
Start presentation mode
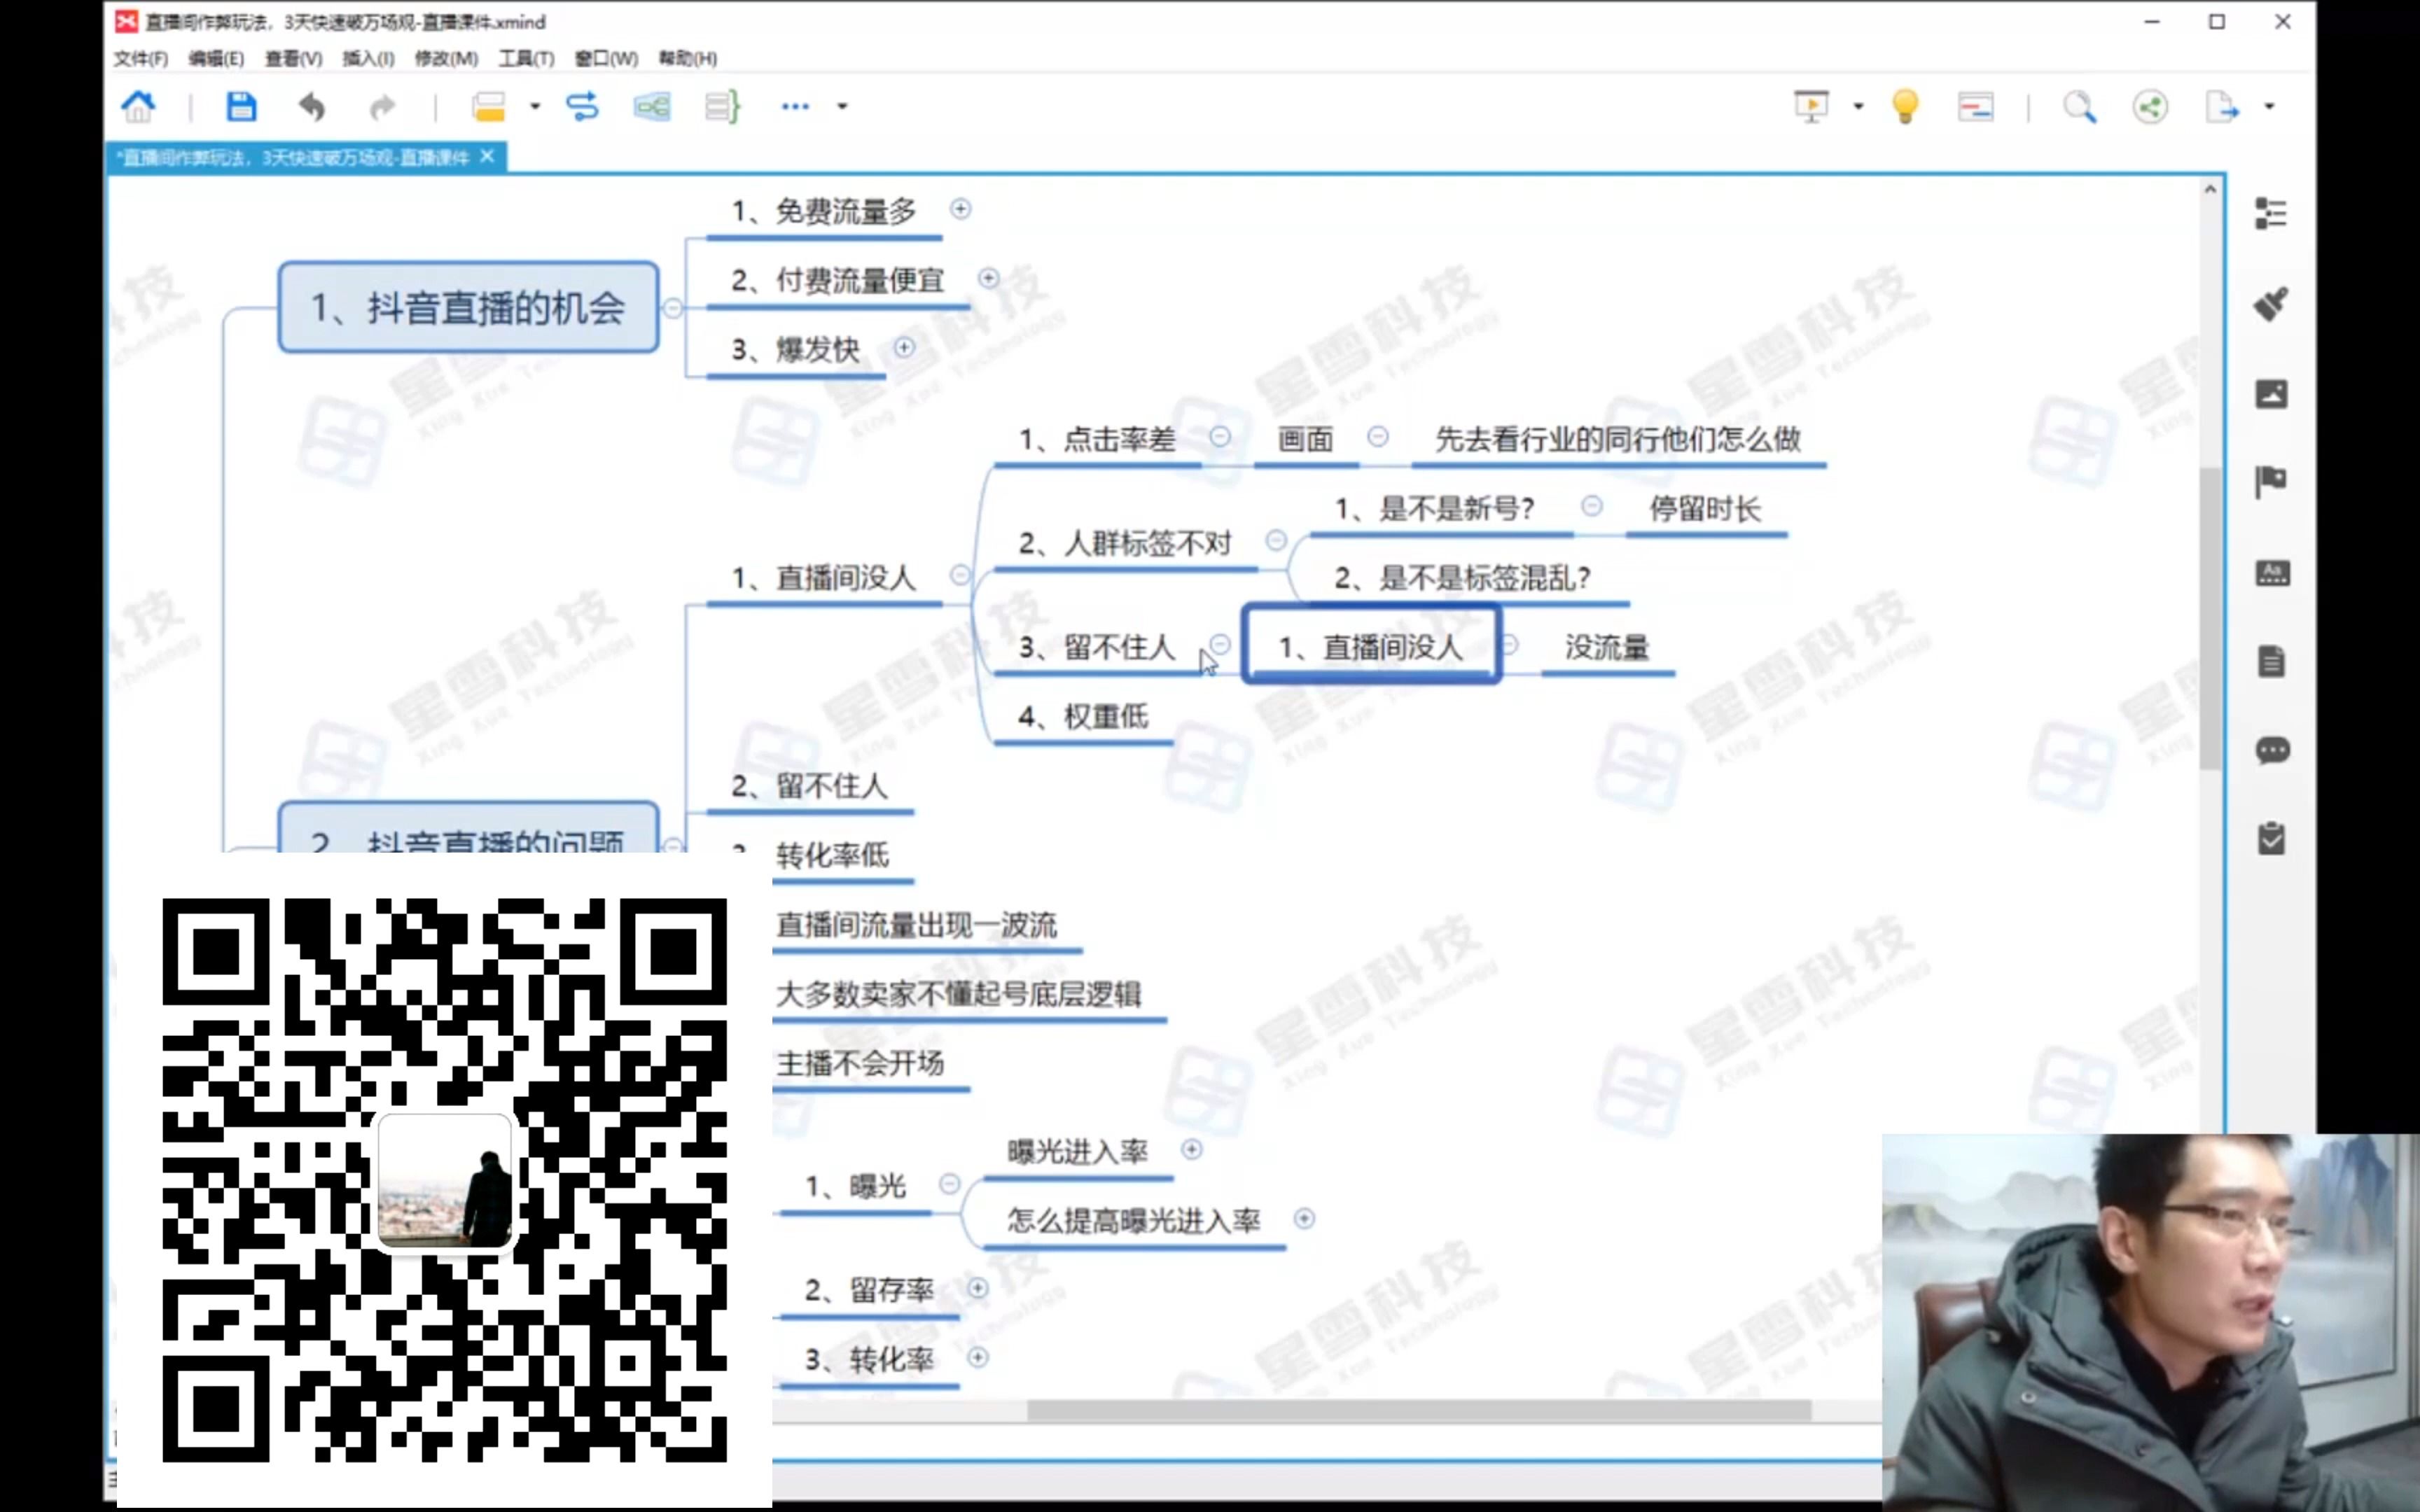tap(1811, 106)
